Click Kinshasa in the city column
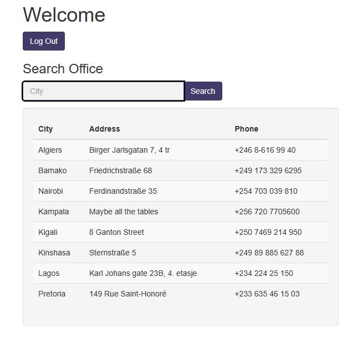 (x=54, y=253)
